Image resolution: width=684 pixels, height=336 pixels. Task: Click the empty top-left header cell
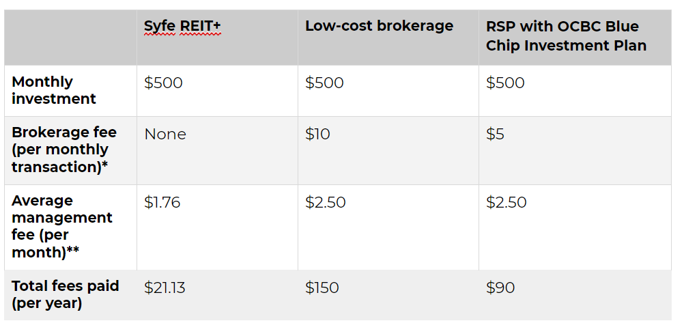point(71,38)
